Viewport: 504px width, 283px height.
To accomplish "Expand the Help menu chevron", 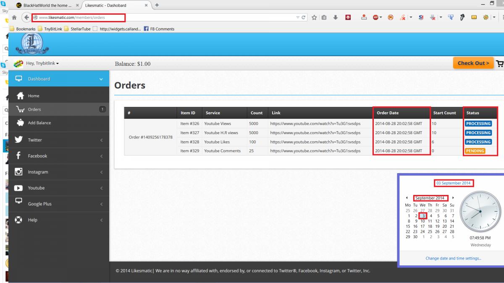I will (x=101, y=220).
